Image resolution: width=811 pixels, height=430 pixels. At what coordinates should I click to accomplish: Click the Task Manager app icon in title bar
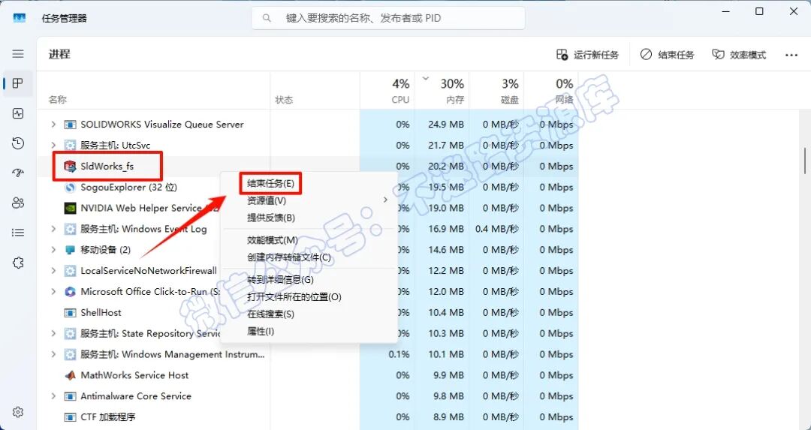pyautogui.click(x=19, y=18)
